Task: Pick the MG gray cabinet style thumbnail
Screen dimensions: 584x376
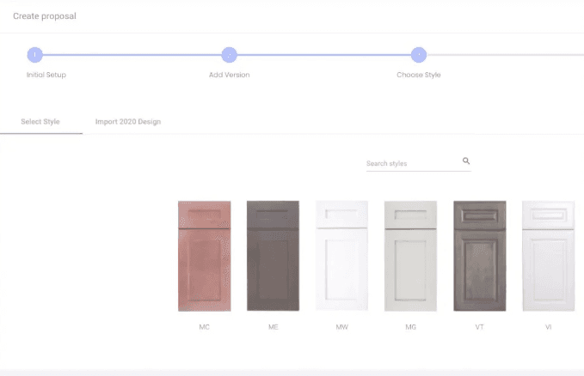Action: pyautogui.click(x=410, y=256)
